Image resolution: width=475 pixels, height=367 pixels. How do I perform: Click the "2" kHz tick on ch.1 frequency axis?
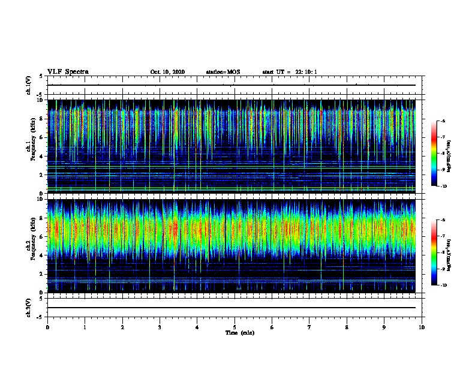[42, 175]
